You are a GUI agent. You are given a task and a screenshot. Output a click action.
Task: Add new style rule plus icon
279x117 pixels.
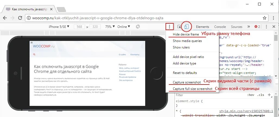coord(270,95)
